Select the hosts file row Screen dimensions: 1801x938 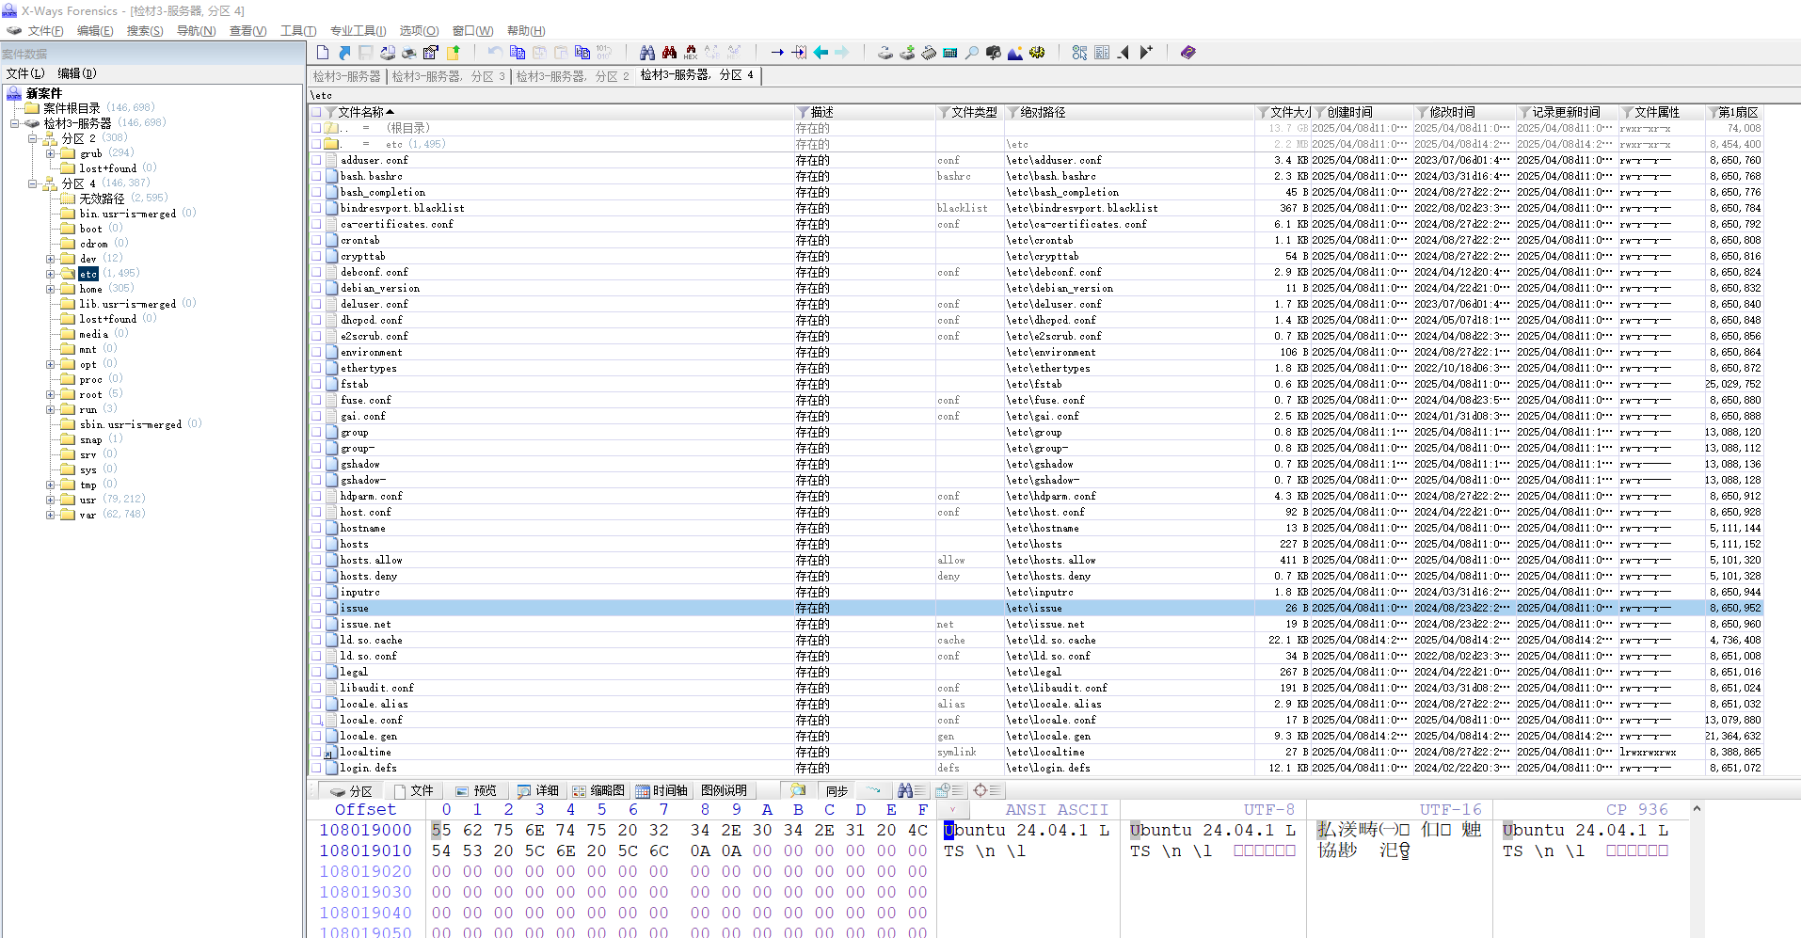pyautogui.click(x=355, y=544)
